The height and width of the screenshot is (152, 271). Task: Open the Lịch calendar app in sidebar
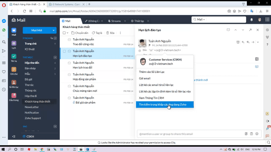[14, 44]
